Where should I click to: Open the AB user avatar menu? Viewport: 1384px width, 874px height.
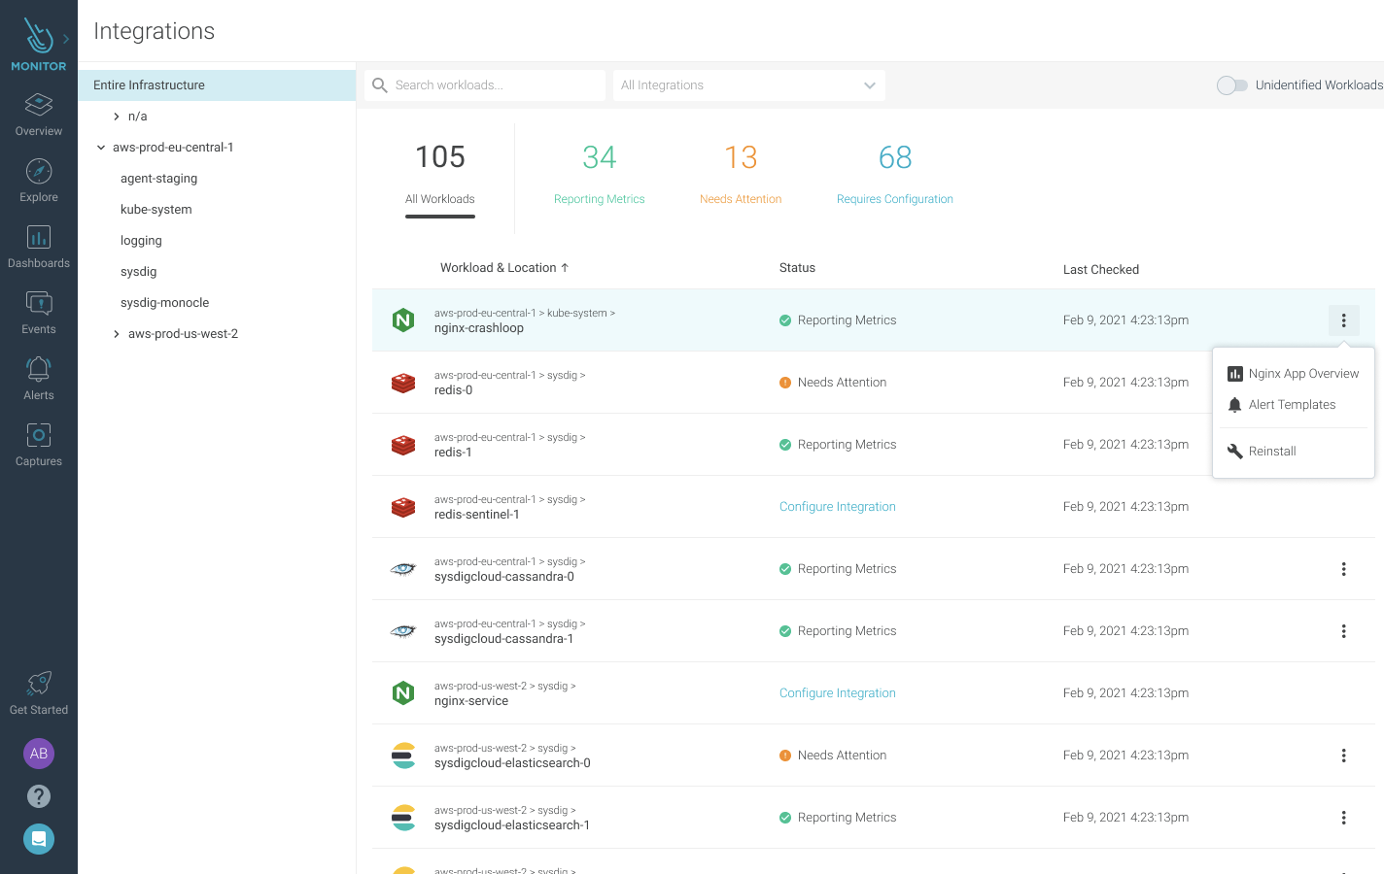point(39,753)
